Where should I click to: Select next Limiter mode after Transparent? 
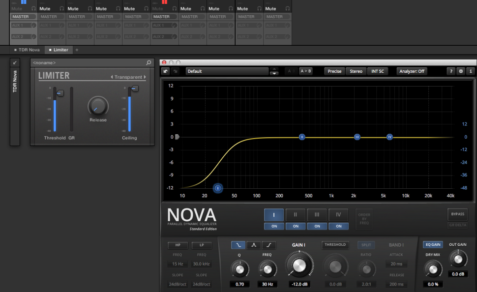click(145, 77)
